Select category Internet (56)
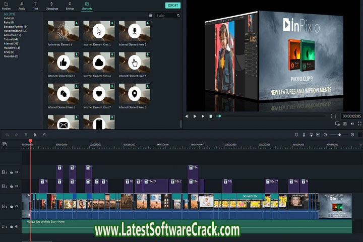Screen dimensions: 363x242 tap(11, 43)
